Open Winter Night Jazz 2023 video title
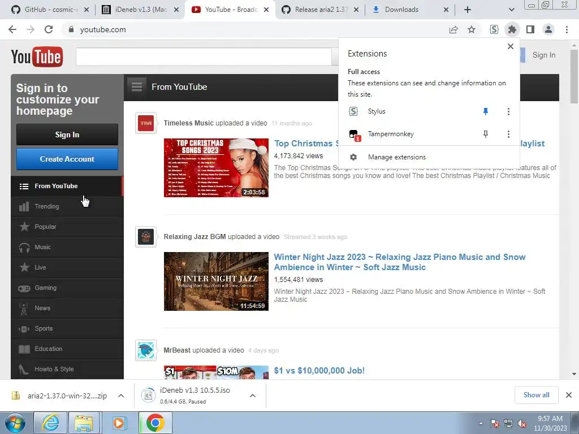The image size is (579, 434). [x=400, y=262]
